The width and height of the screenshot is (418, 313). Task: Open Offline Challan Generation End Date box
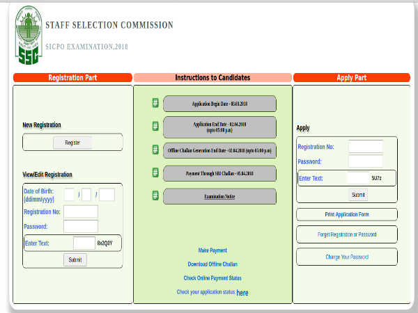(x=219, y=150)
